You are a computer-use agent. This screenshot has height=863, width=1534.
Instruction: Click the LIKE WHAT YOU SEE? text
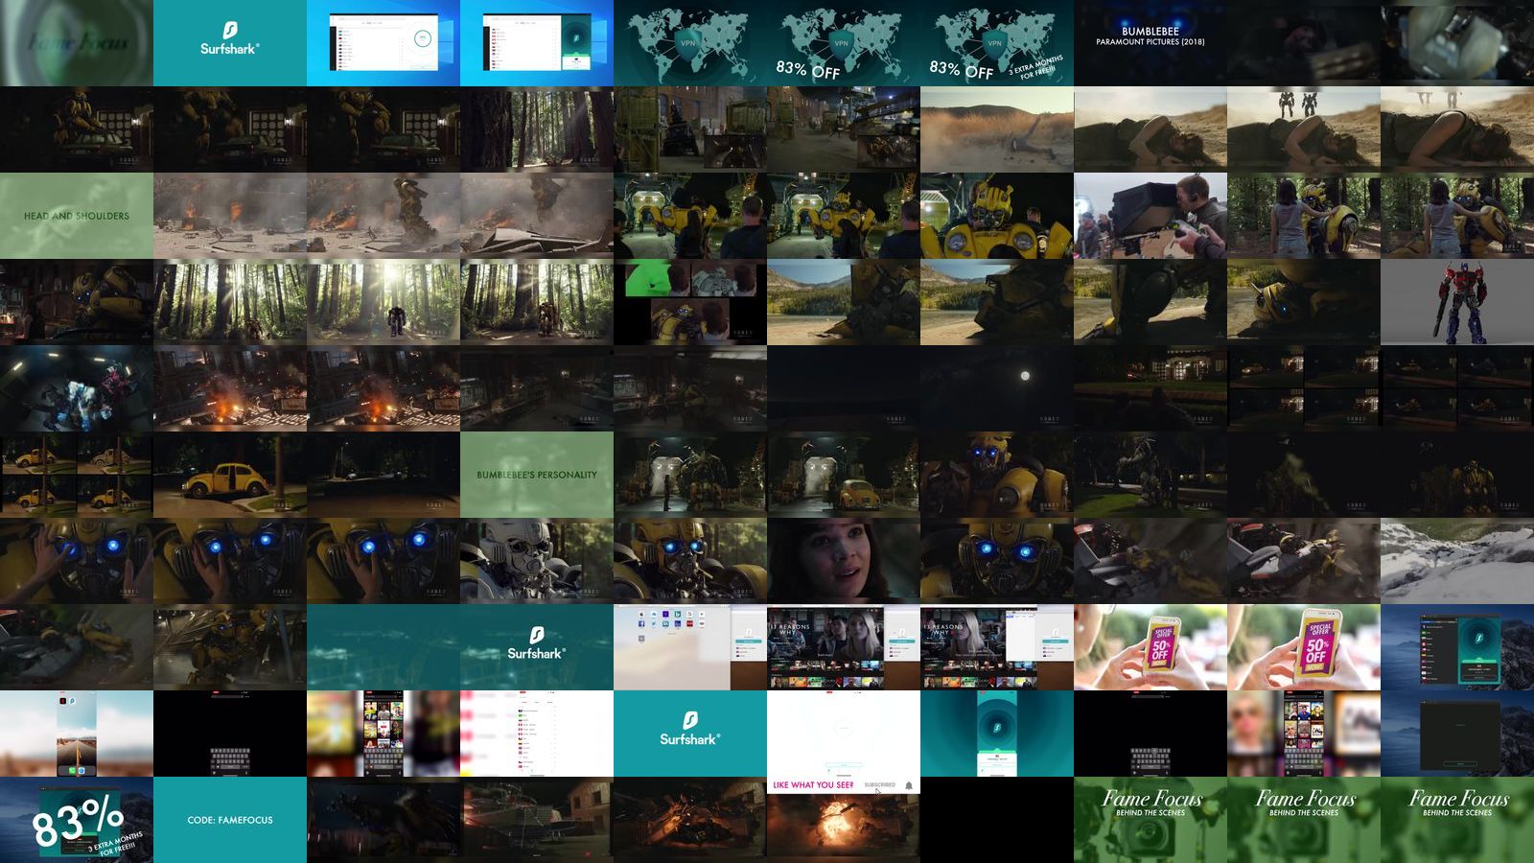pyautogui.click(x=813, y=785)
